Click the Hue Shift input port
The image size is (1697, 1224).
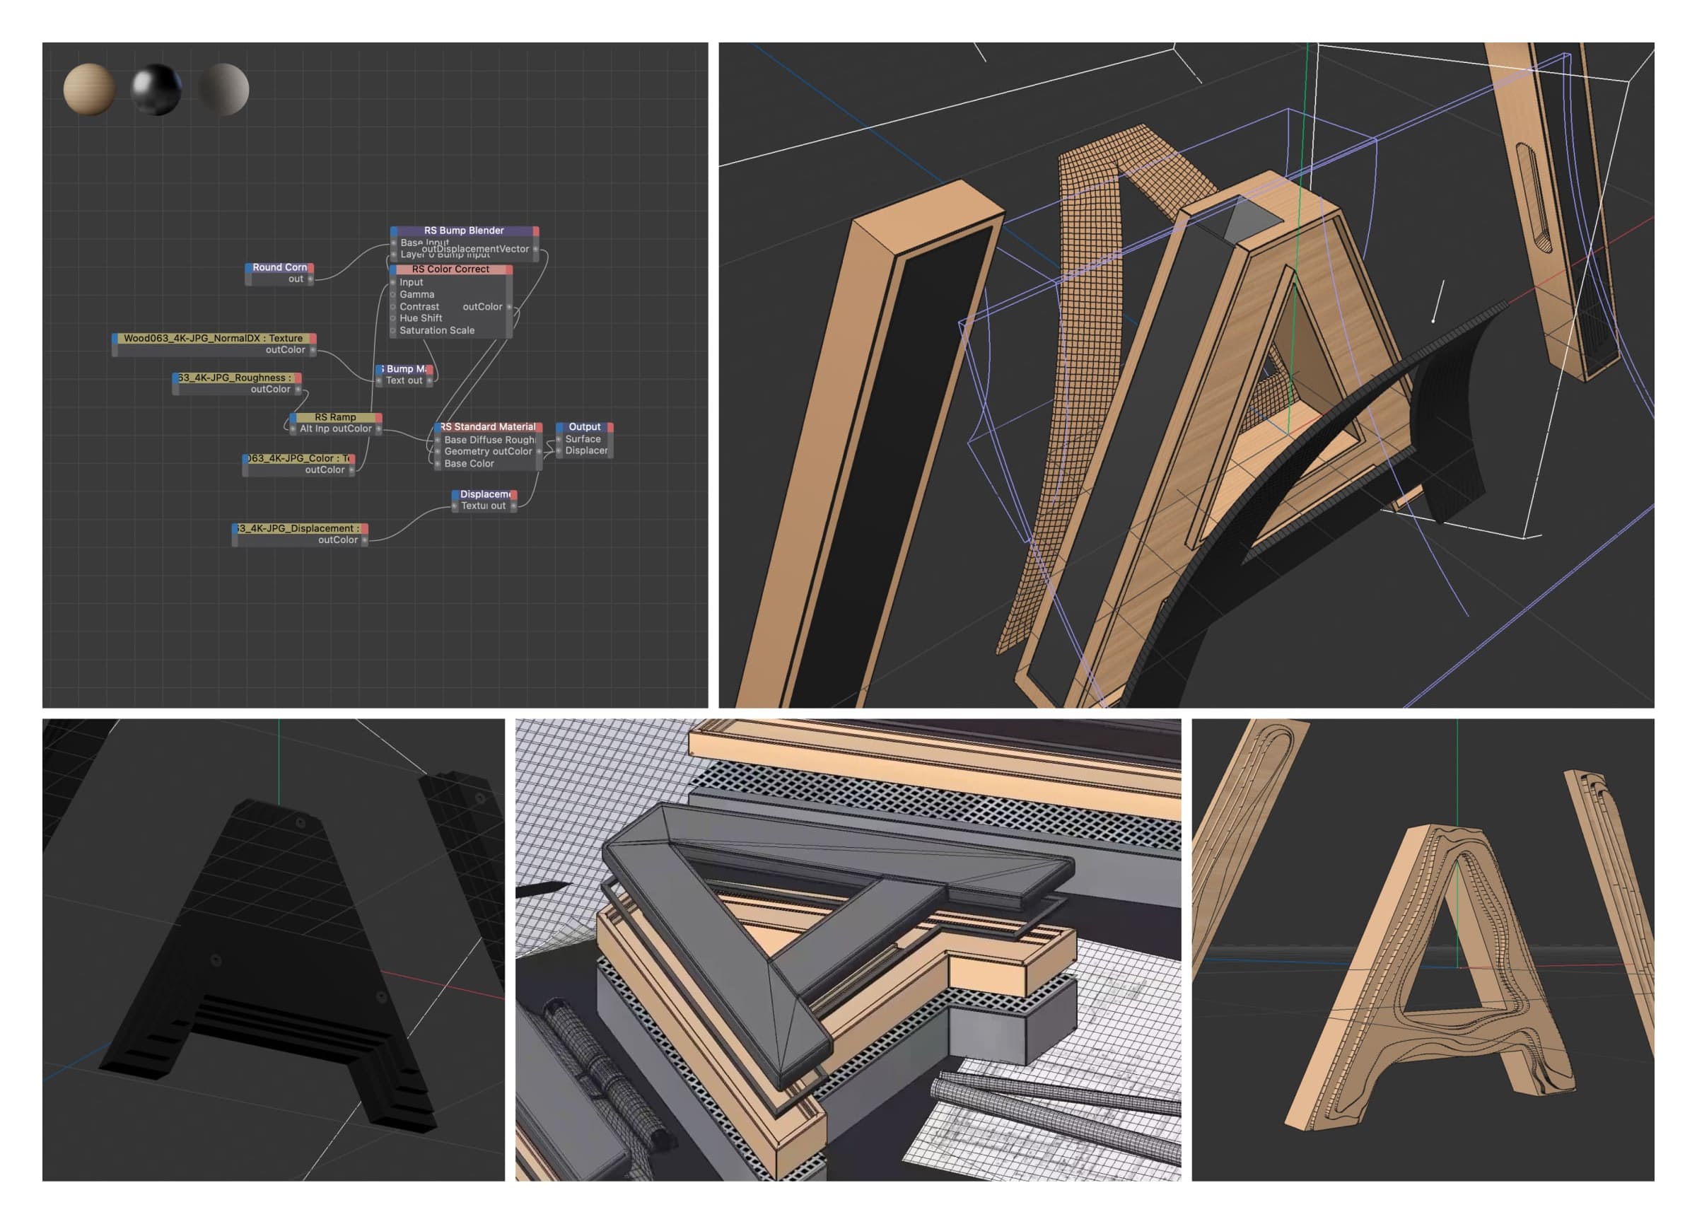tap(393, 319)
